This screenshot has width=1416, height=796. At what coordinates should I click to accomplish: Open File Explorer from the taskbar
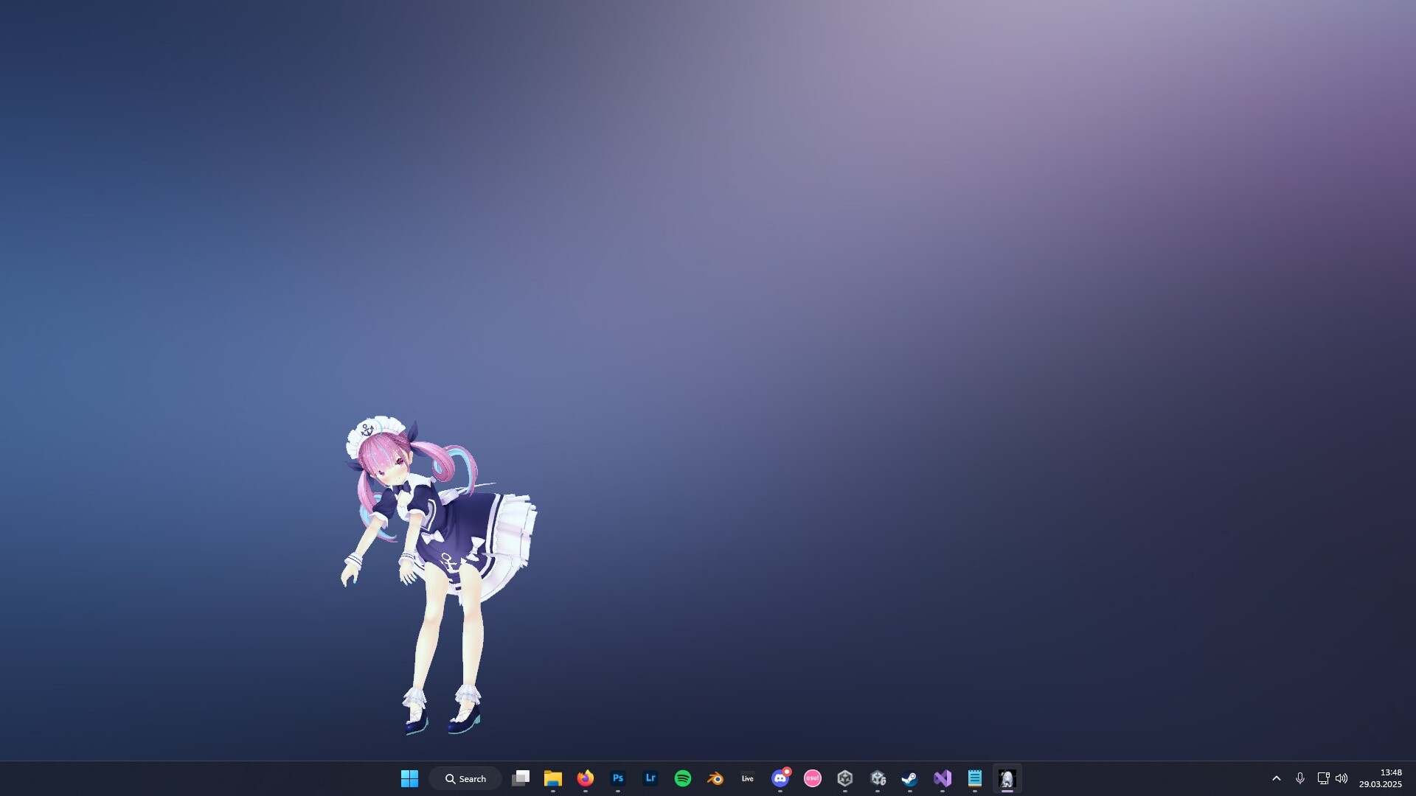click(553, 778)
